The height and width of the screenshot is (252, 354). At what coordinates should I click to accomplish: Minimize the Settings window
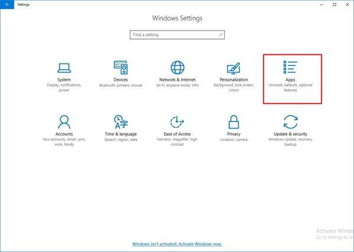tap(318, 4)
